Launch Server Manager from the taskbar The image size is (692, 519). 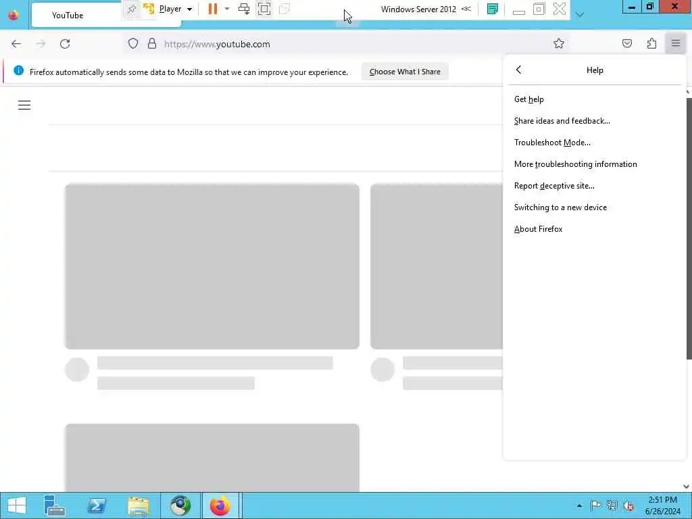pyautogui.click(x=55, y=505)
